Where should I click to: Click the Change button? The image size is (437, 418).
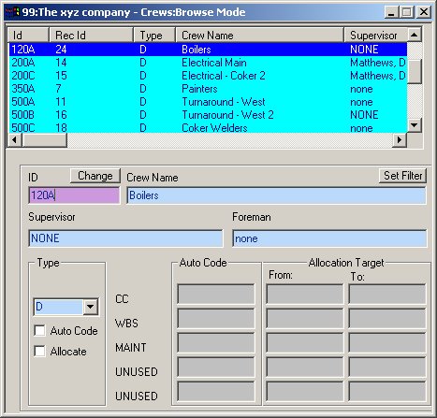[x=95, y=176]
